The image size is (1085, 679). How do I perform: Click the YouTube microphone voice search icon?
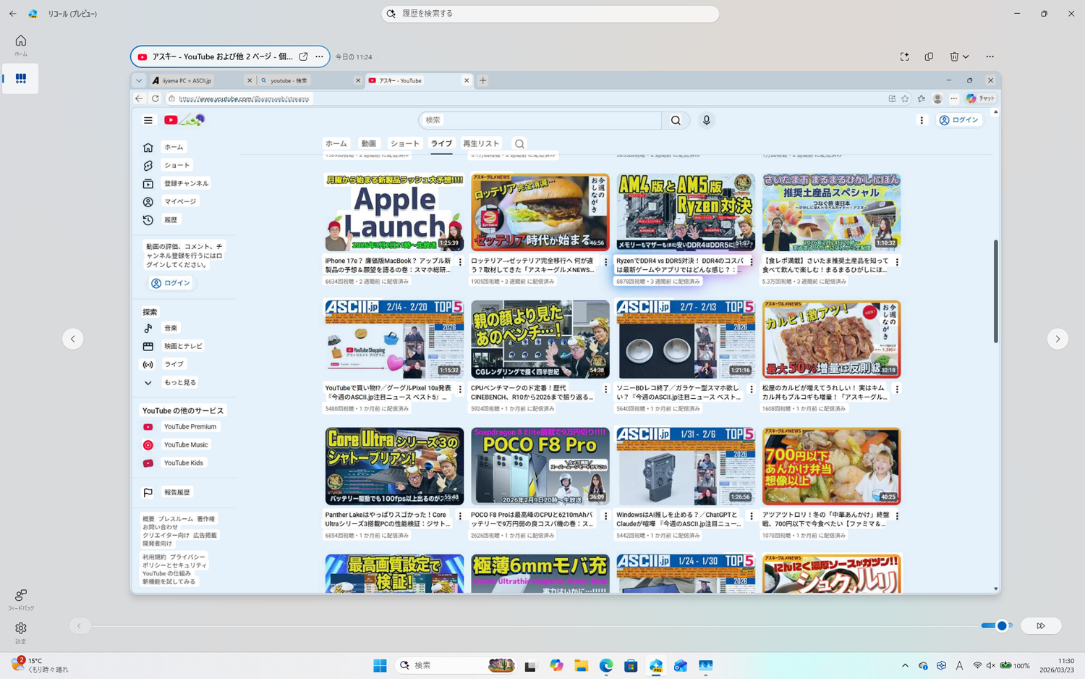[x=706, y=120]
